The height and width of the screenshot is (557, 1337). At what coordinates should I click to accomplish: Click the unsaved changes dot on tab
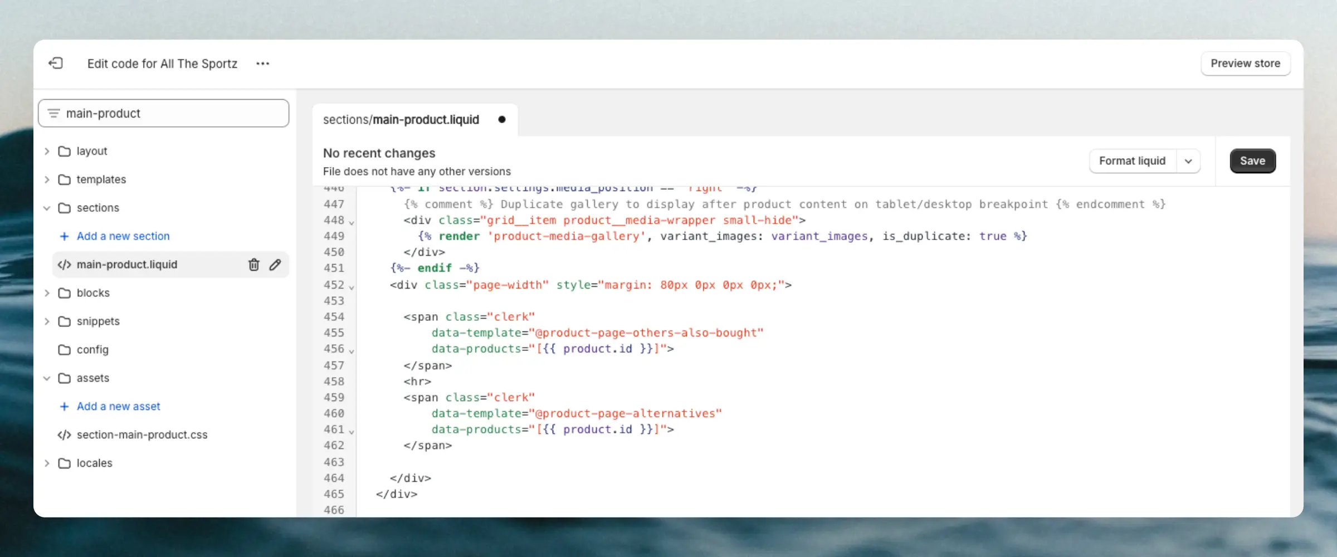pyautogui.click(x=502, y=120)
